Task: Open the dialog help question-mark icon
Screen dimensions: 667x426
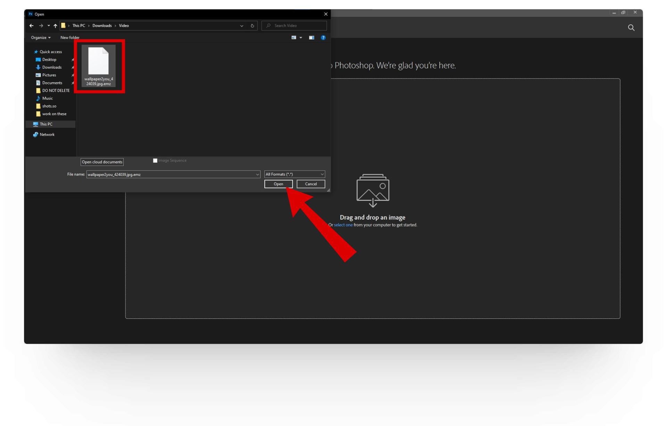Action: [323, 37]
